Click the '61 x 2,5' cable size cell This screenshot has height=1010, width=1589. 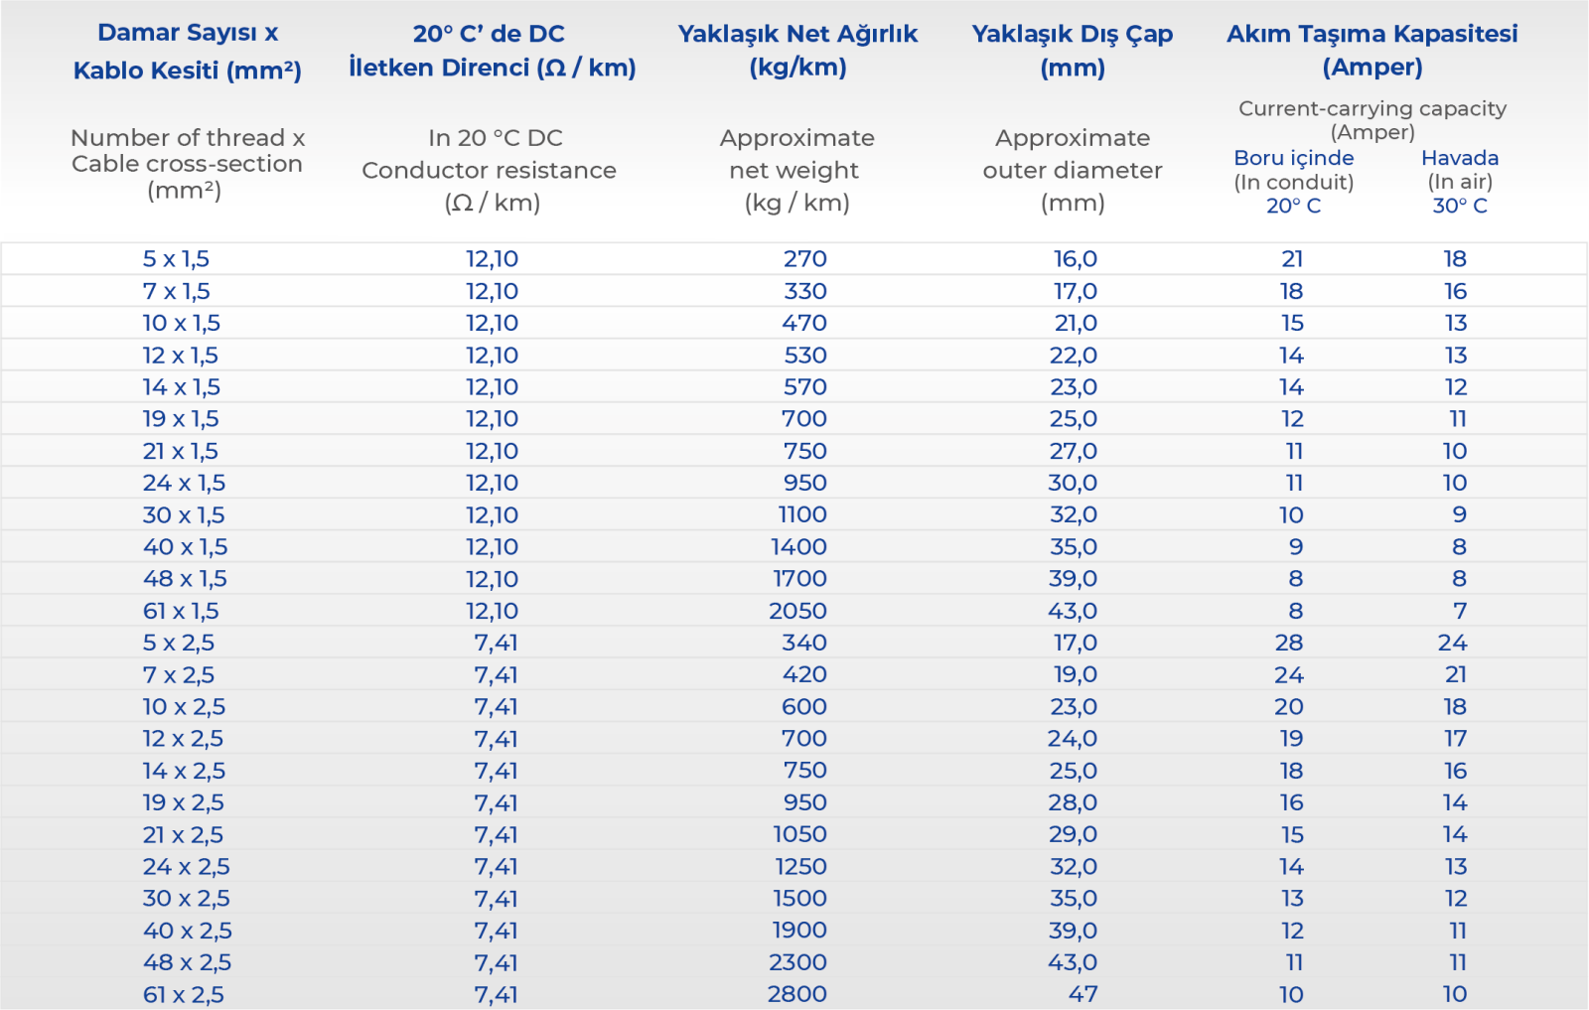183,994
